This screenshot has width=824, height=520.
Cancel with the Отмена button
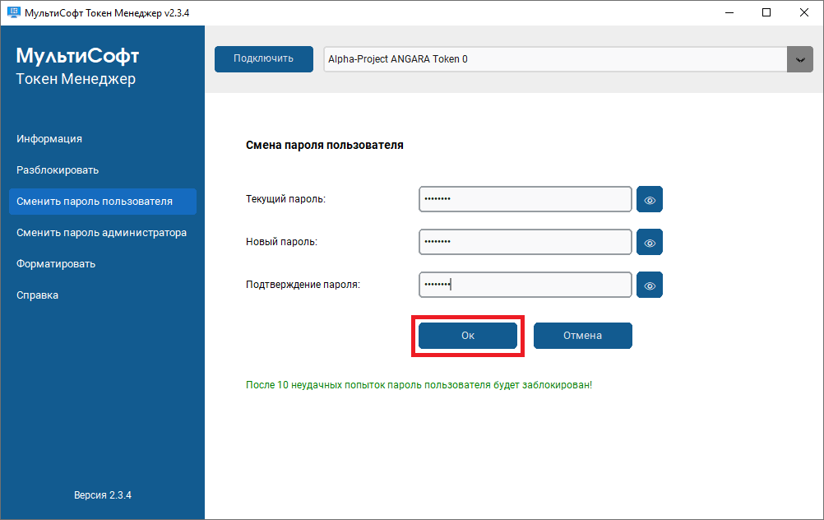(582, 336)
